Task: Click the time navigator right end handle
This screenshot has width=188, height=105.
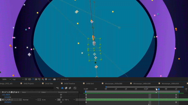Action: pos(183,87)
